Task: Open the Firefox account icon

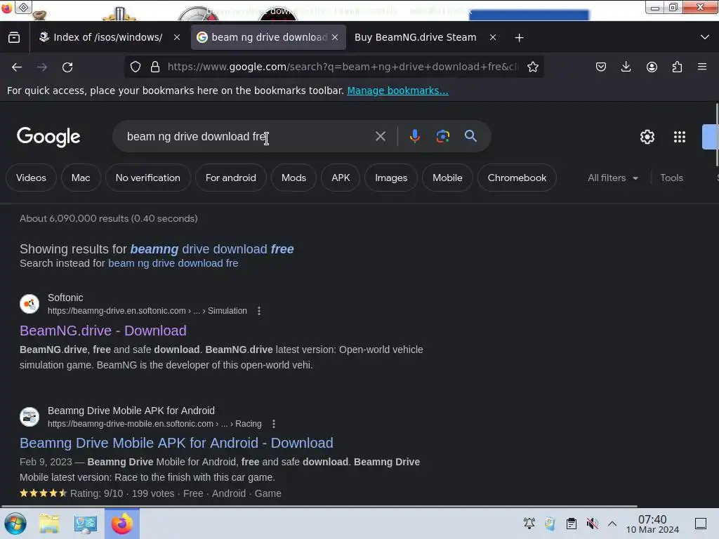Action: 652,67
